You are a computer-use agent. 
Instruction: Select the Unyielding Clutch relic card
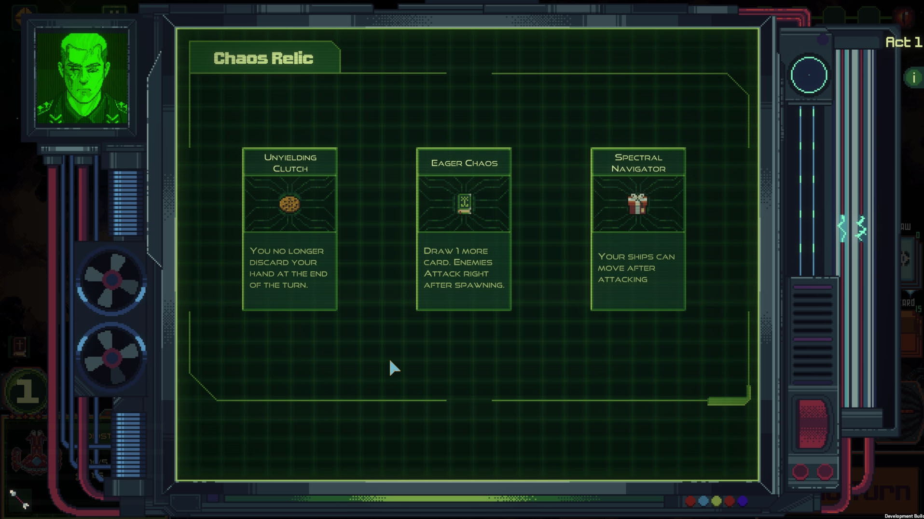pos(290,229)
